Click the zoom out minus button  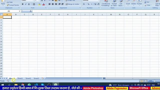click(x=155, y=81)
